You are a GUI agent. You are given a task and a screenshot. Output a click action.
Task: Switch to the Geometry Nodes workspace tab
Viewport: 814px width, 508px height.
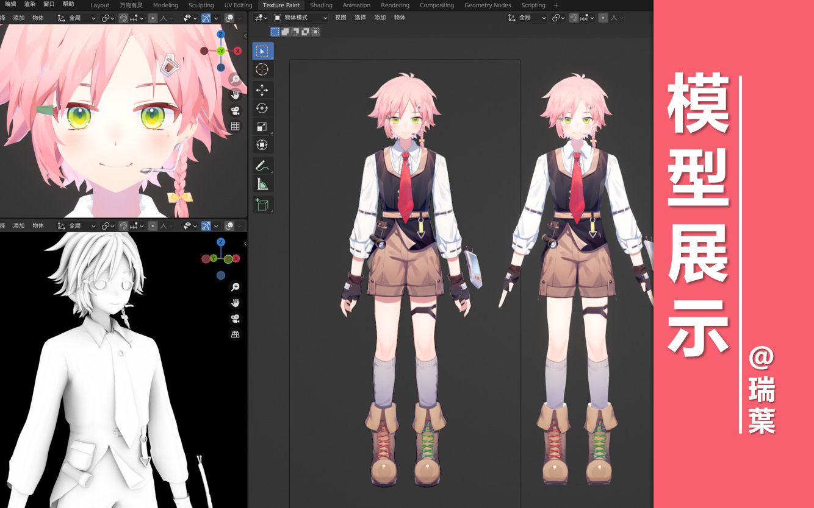pos(488,5)
